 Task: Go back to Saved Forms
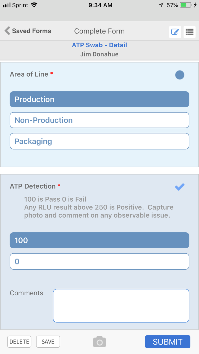click(31, 31)
